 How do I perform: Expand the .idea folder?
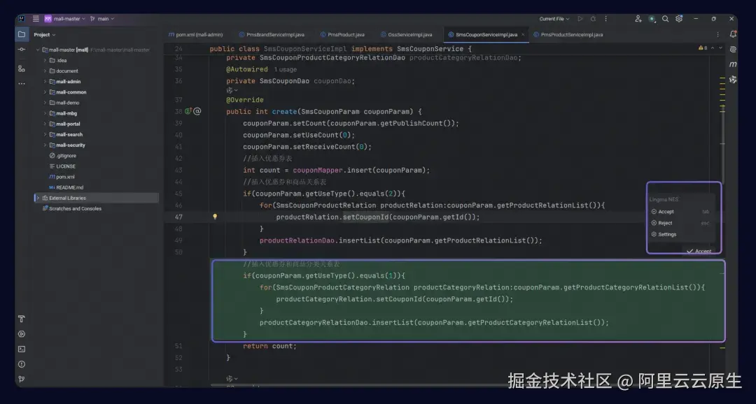[45, 60]
